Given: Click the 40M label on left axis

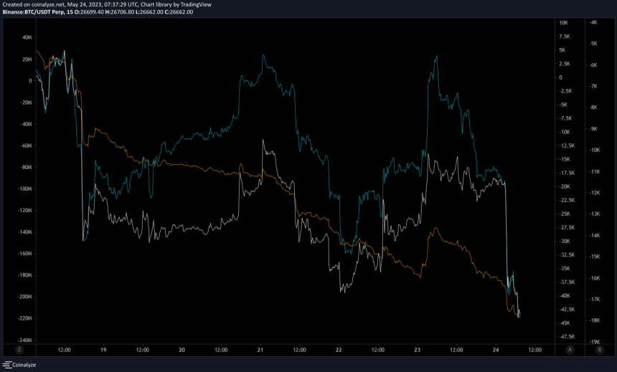Looking at the screenshot, I should pyautogui.click(x=27, y=37).
